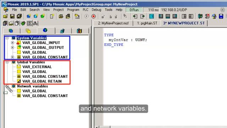Open the Project menu
This screenshot has height=128, width=227.
[58, 10]
